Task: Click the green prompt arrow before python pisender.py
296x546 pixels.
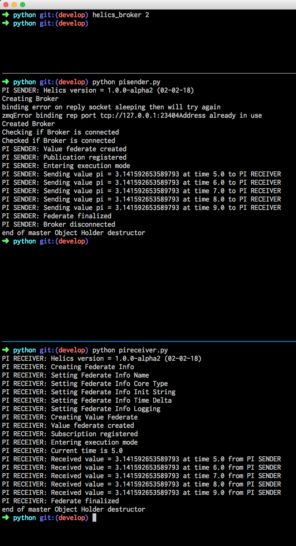Action: click(x=6, y=82)
